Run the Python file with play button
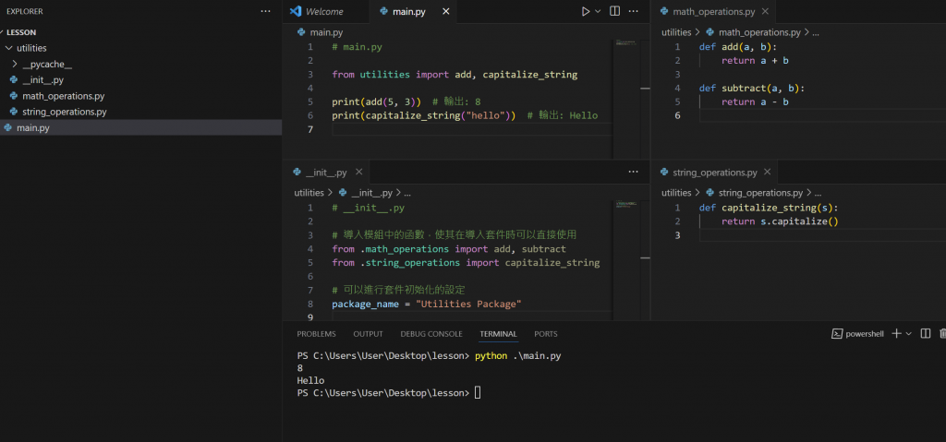946x442 pixels. click(x=585, y=11)
